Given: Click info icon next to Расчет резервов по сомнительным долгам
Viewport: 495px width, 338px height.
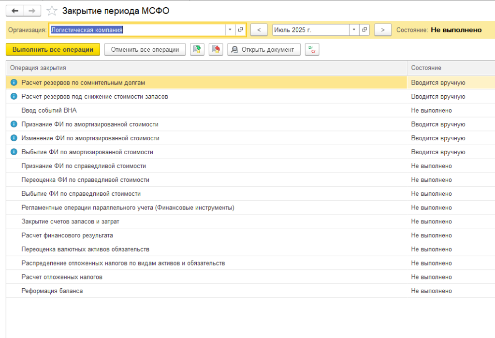Looking at the screenshot, I should [x=14, y=83].
